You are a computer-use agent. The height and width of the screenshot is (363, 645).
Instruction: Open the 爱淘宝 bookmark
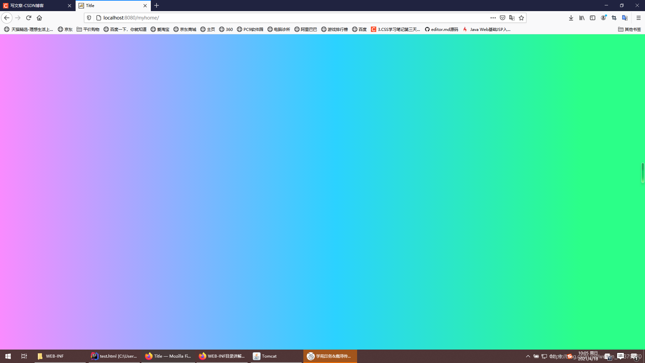[160, 30]
